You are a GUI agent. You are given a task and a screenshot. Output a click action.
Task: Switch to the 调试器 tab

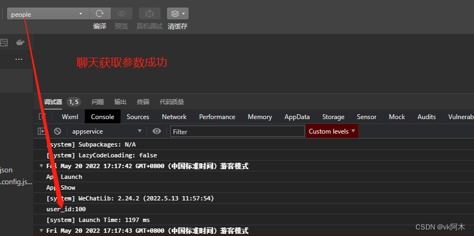pyautogui.click(x=53, y=102)
